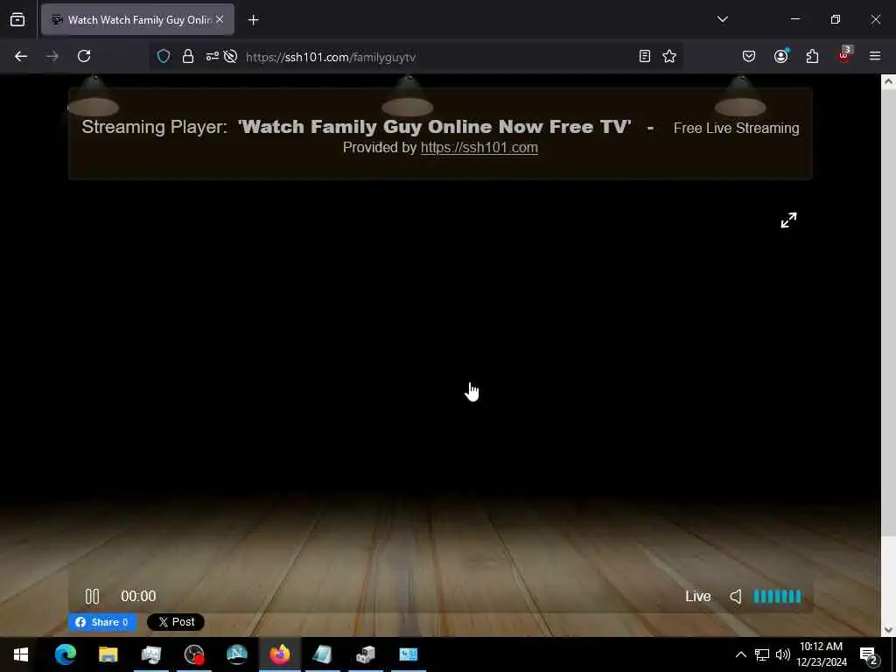
Task: Open the notepad-like taskbar app icon
Action: click(322, 654)
